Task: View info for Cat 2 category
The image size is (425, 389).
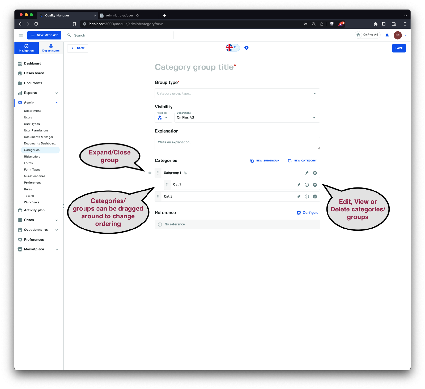Action: pyautogui.click(x=307, y=196)
